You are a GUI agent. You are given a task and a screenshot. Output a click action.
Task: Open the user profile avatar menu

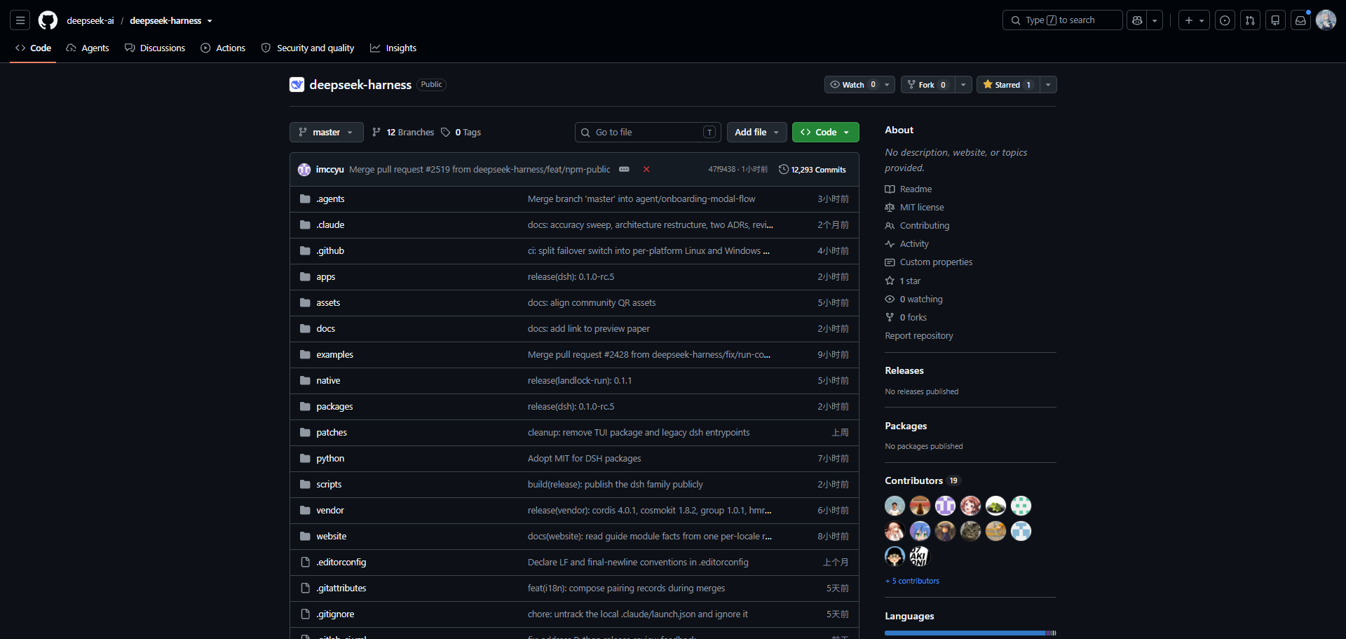(1326, 20)
